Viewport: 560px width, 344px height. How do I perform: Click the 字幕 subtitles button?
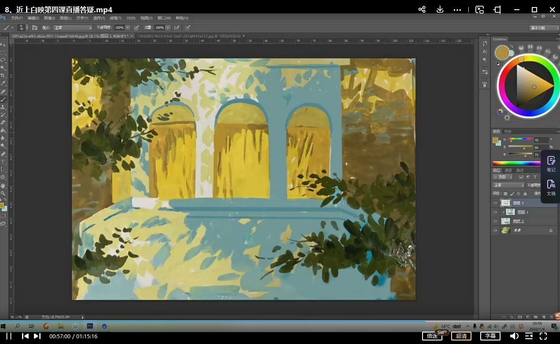click(490, 336)
